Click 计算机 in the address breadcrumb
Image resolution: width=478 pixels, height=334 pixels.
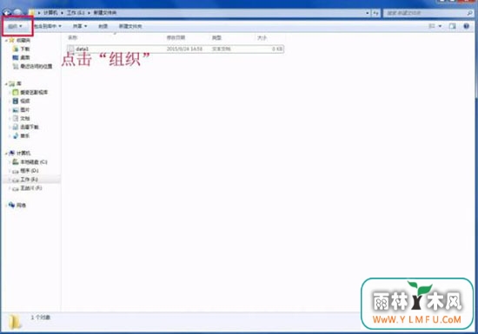(x=50, y=12)
